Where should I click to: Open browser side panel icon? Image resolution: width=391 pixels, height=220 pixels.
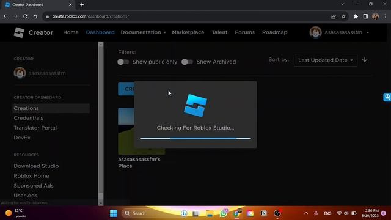[365, 16]
